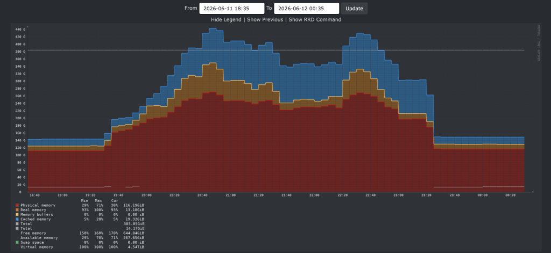Click the Update button
This screenshot has height=253, width=551.
pyautogui.click(x=354, y=9)
